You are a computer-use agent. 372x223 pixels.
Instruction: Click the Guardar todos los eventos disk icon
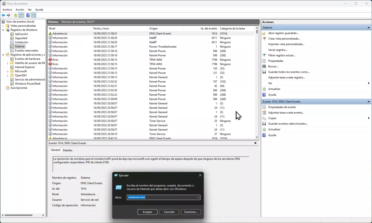point(264,72)
